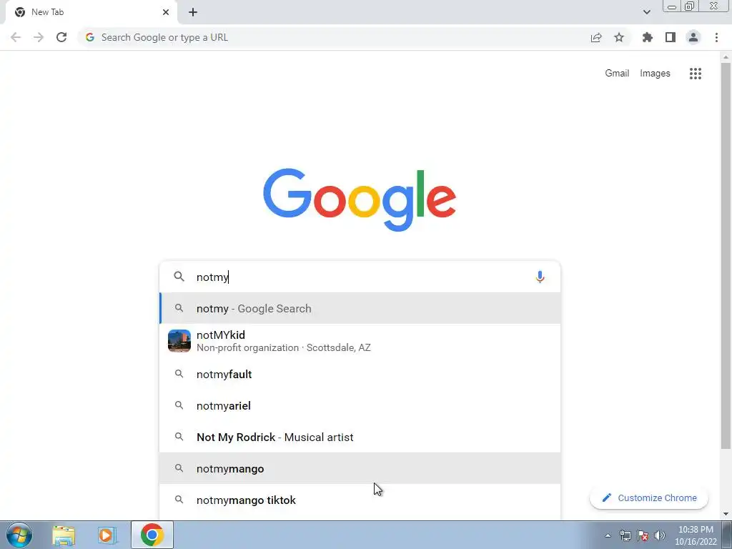Image resolution: width=732 pixels, height=549 pixels.
Task: Choose the notmyfault suggestion
Action: click(360, 375)
